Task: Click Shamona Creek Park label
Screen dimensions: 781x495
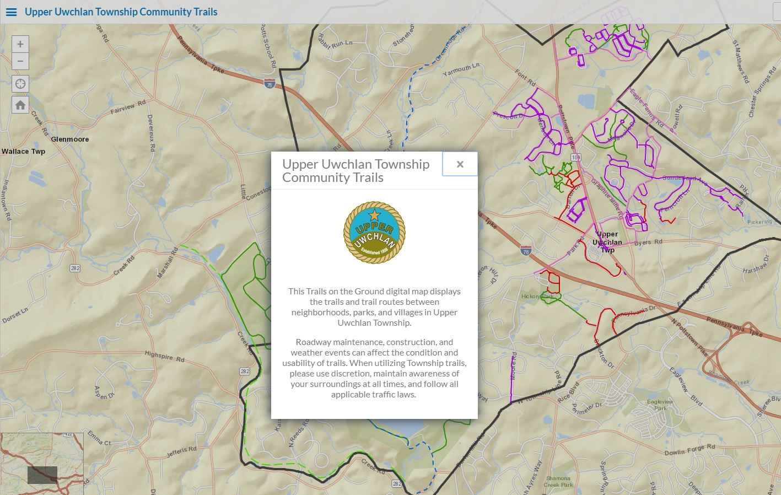Action: pos(558,481)
